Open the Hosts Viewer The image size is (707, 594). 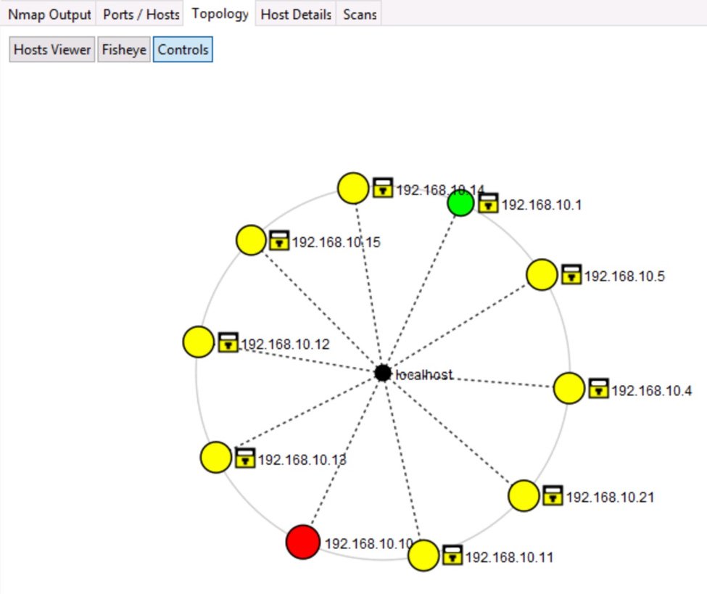[52, 50]
